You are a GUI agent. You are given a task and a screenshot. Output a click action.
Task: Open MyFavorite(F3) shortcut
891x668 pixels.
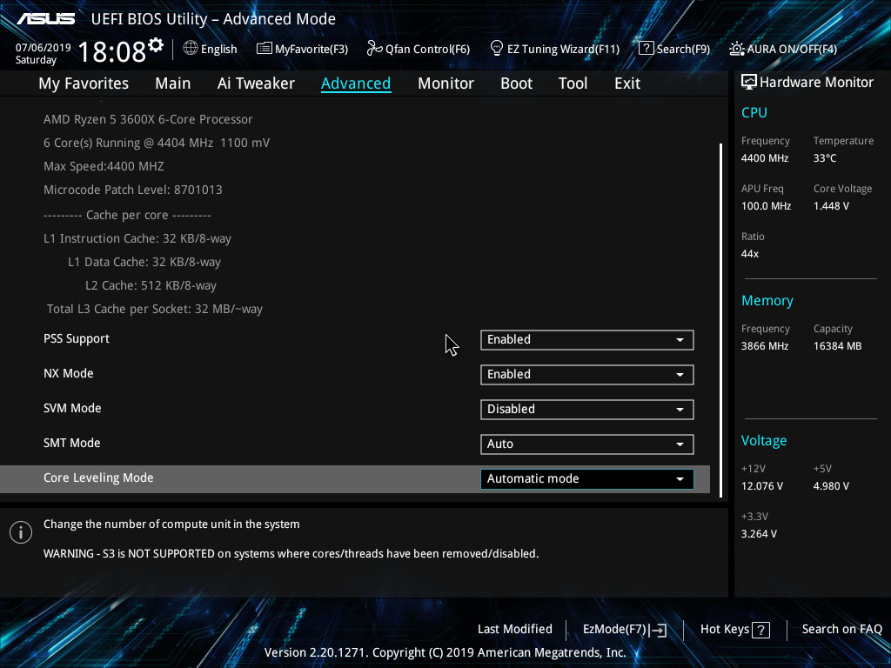click(312, 49)
